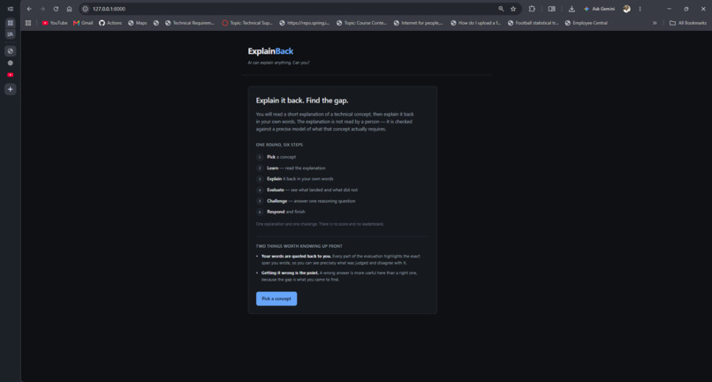The height and width of the screenshot is (382, 712).
Task: Open Gmail bookmark
Action: [x=83, y=23]
